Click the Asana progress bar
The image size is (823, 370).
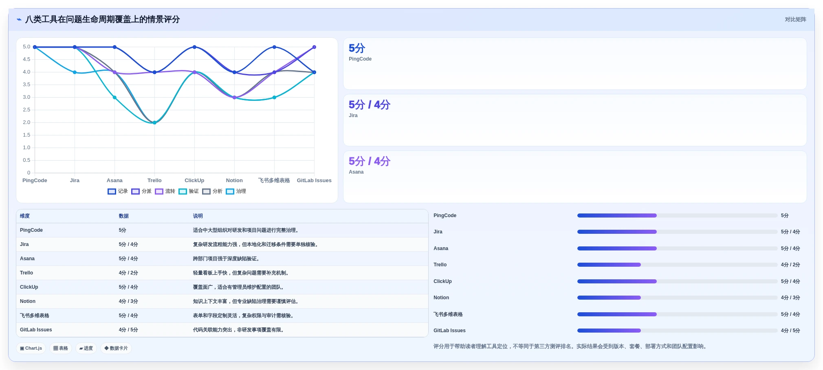677,248
